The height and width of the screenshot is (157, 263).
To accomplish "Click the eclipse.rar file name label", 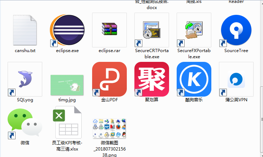I will tap(109, 51).
